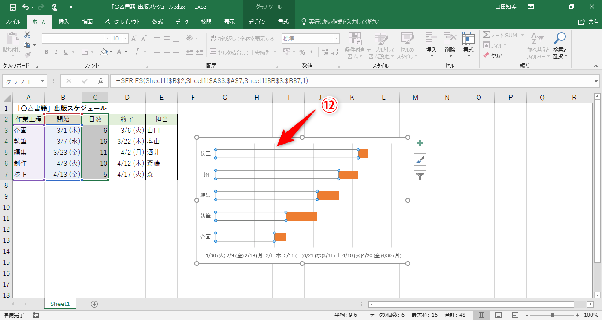602x320 pixels.
Task: Toggle Underline formatting
Action: (x=66, y=52)
